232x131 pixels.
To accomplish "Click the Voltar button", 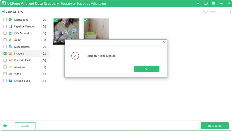I will [25, 126].
